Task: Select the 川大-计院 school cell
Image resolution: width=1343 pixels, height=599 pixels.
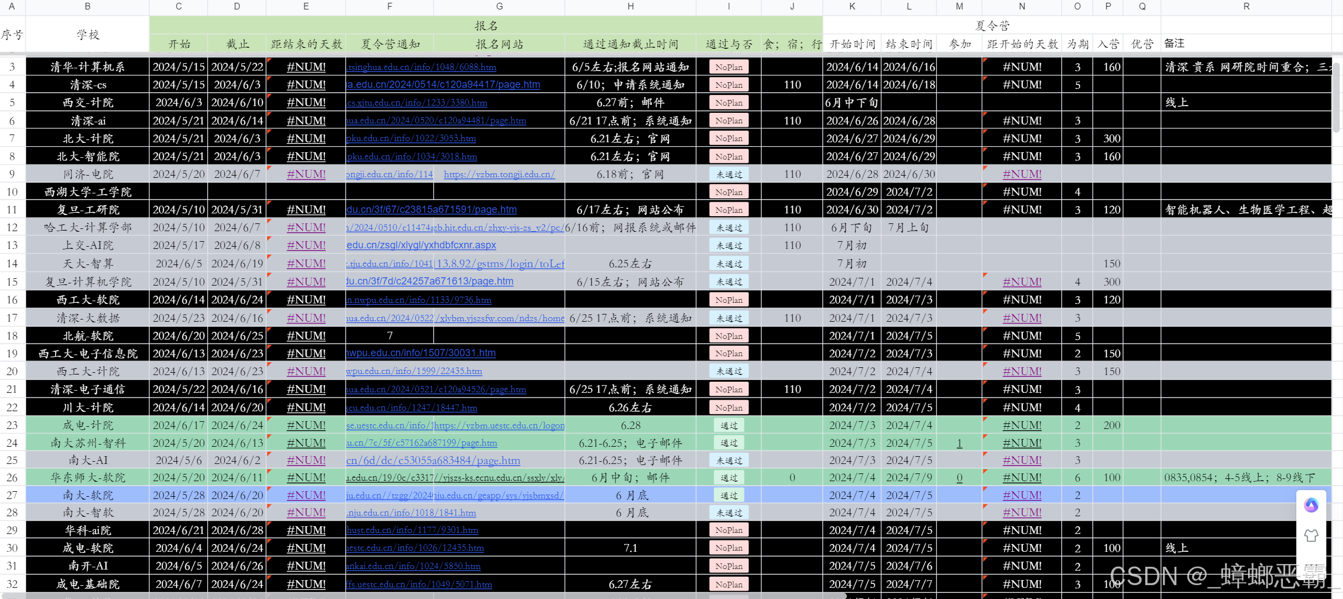Action: coord(87,408)
